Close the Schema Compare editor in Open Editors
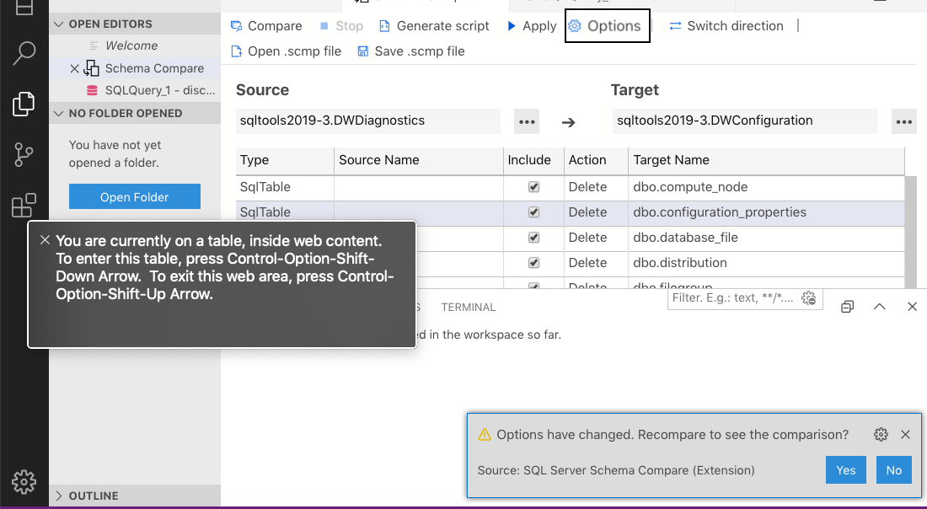 coord(74,68)
